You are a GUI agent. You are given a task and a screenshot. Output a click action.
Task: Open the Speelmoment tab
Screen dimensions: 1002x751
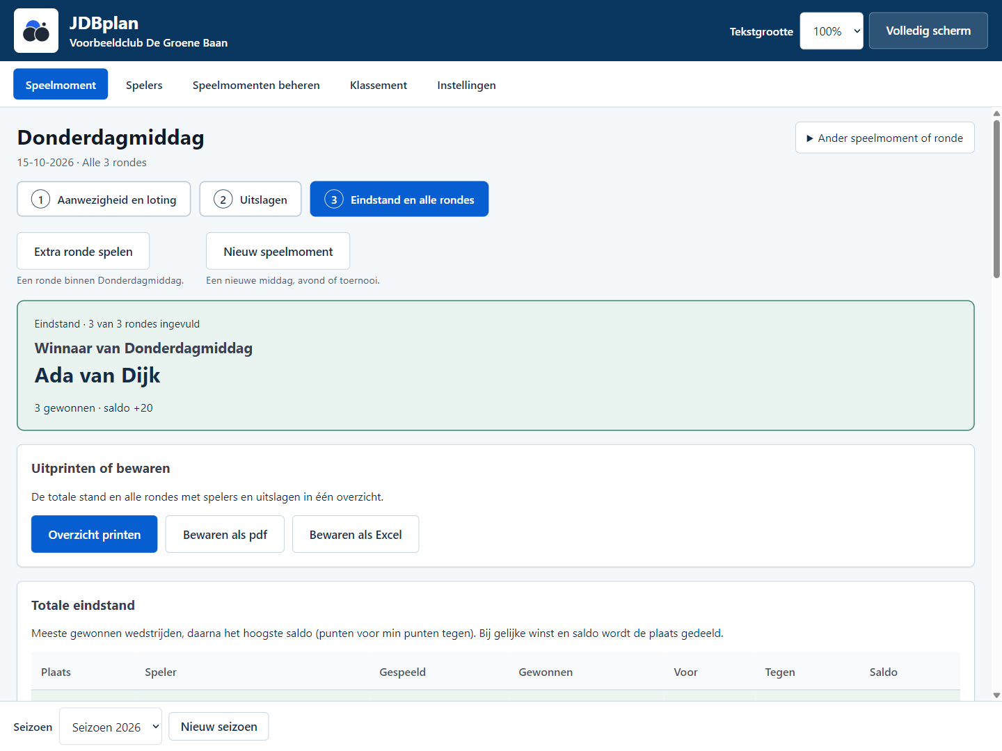61,85
